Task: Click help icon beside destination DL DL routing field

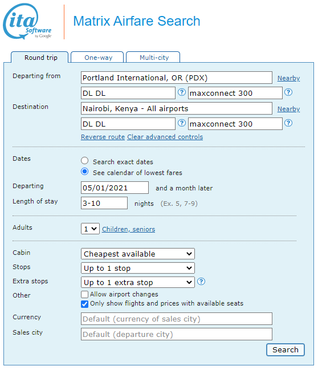Action: [181, 123]
